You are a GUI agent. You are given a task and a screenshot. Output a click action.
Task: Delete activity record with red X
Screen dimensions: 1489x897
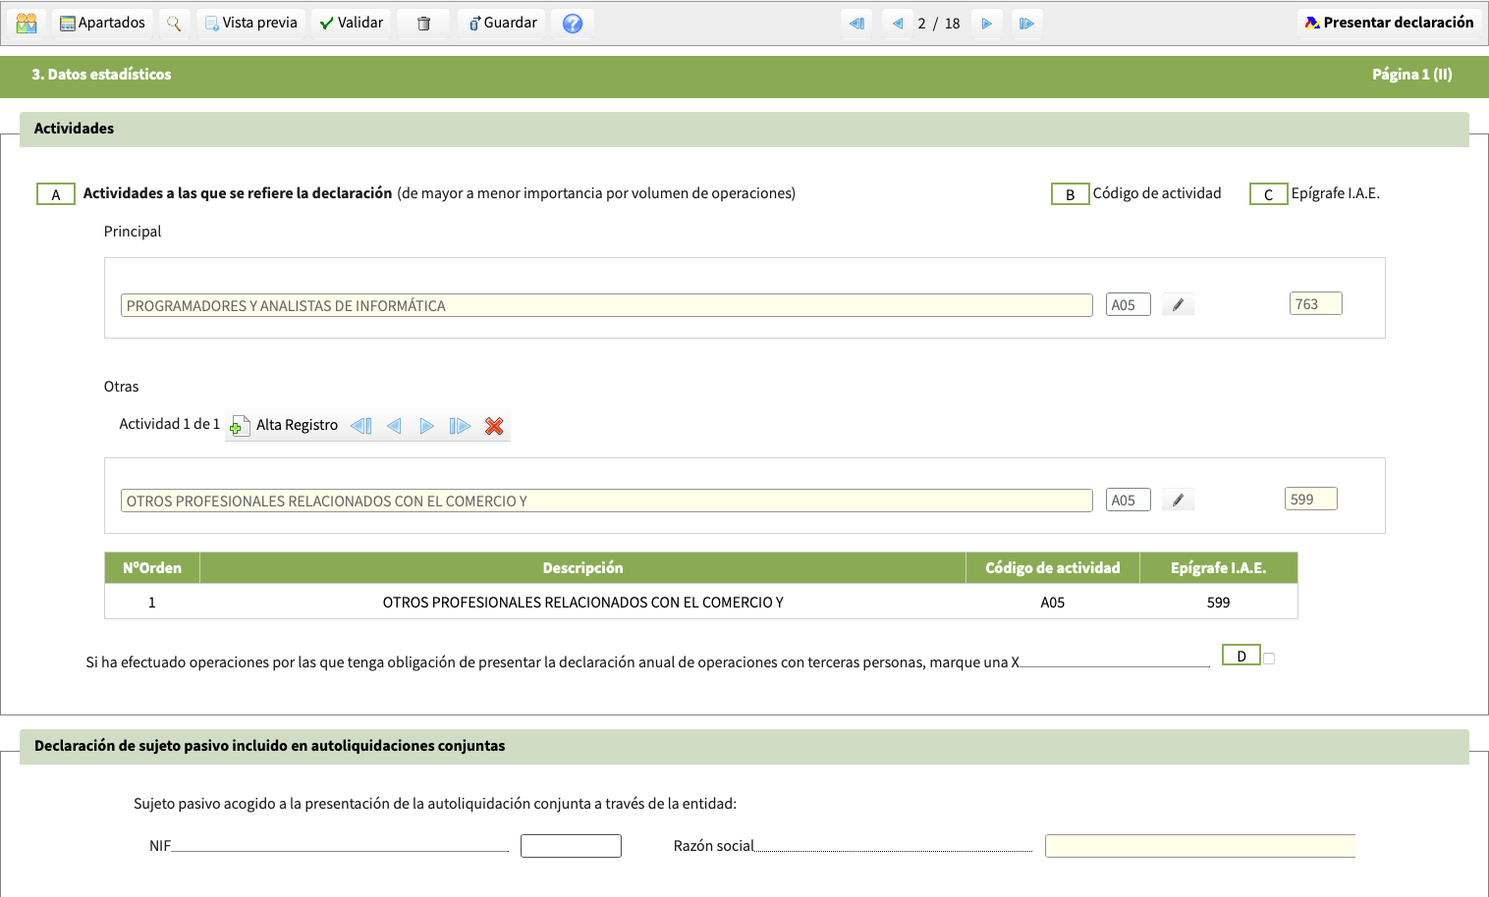tap(494, 426)
